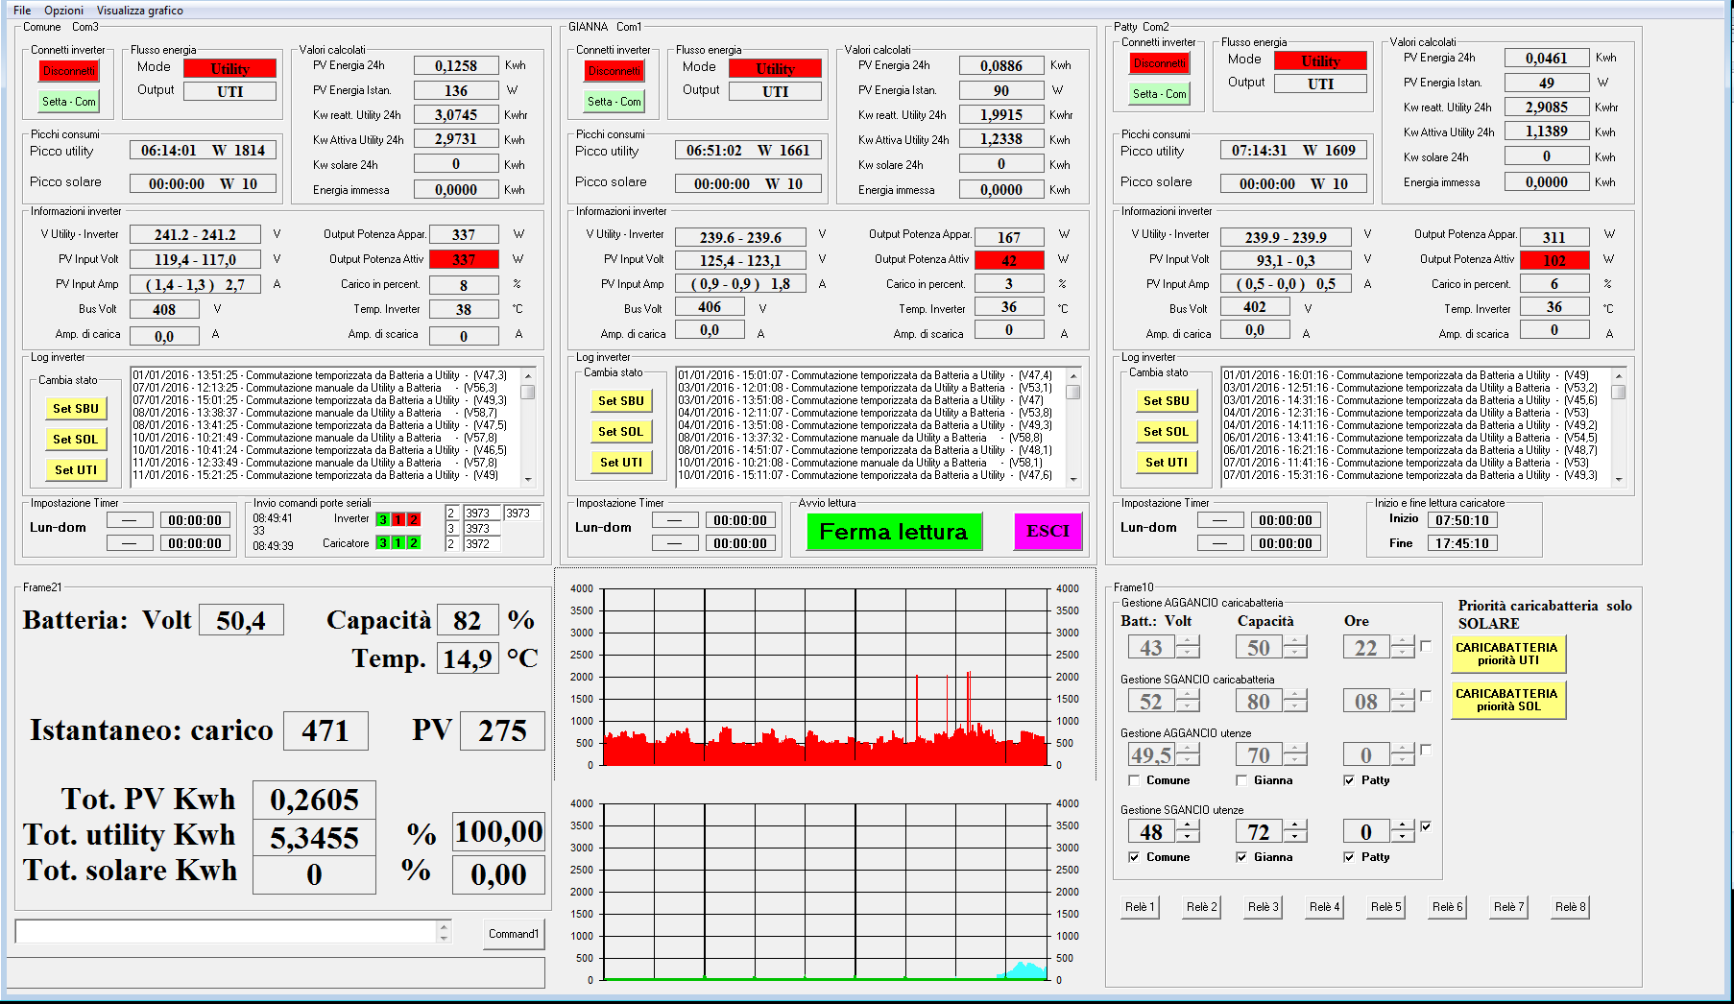Enable Comune checkbox under AGGANCIO utenze

pyautogui.click(x=1134, y=780)
